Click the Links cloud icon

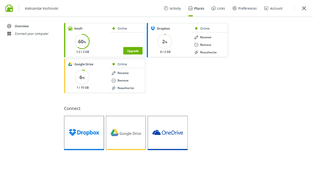pos(213,8)
